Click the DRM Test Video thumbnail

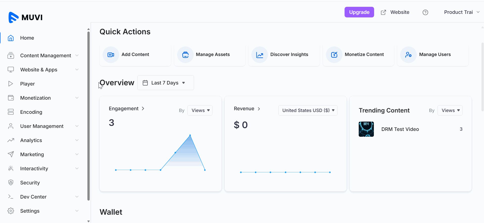point(366,129)
